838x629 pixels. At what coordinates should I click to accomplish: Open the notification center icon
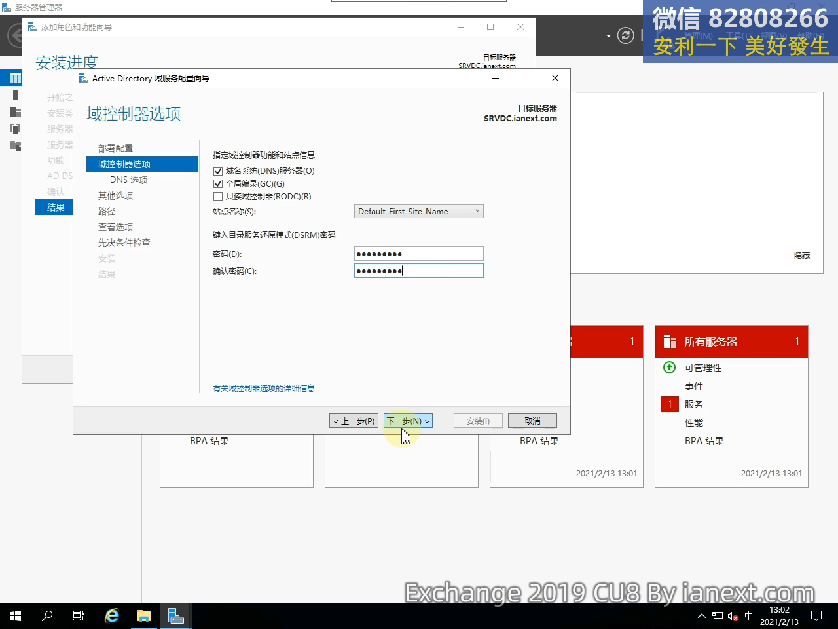[x=816, y=616]
